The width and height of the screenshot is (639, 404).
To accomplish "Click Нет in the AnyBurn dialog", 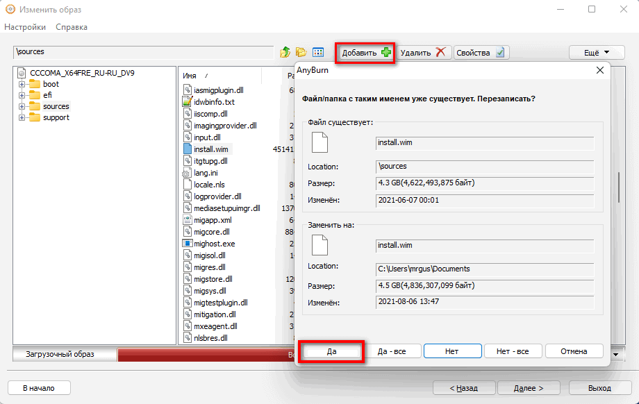I will coord(452,351).
